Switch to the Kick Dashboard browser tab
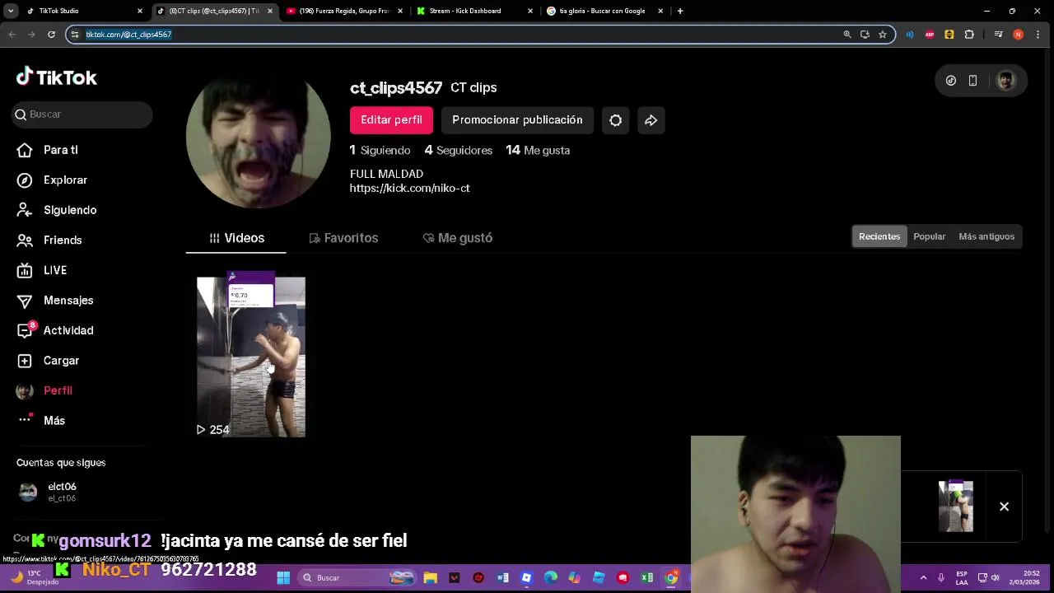 (x=473, y=11)
